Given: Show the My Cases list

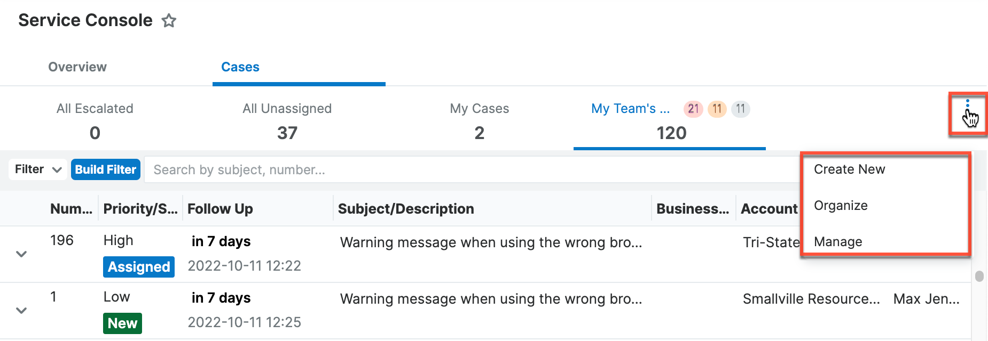Looking at the screenshot, I should pyautogui.click(x=480, y=121).
